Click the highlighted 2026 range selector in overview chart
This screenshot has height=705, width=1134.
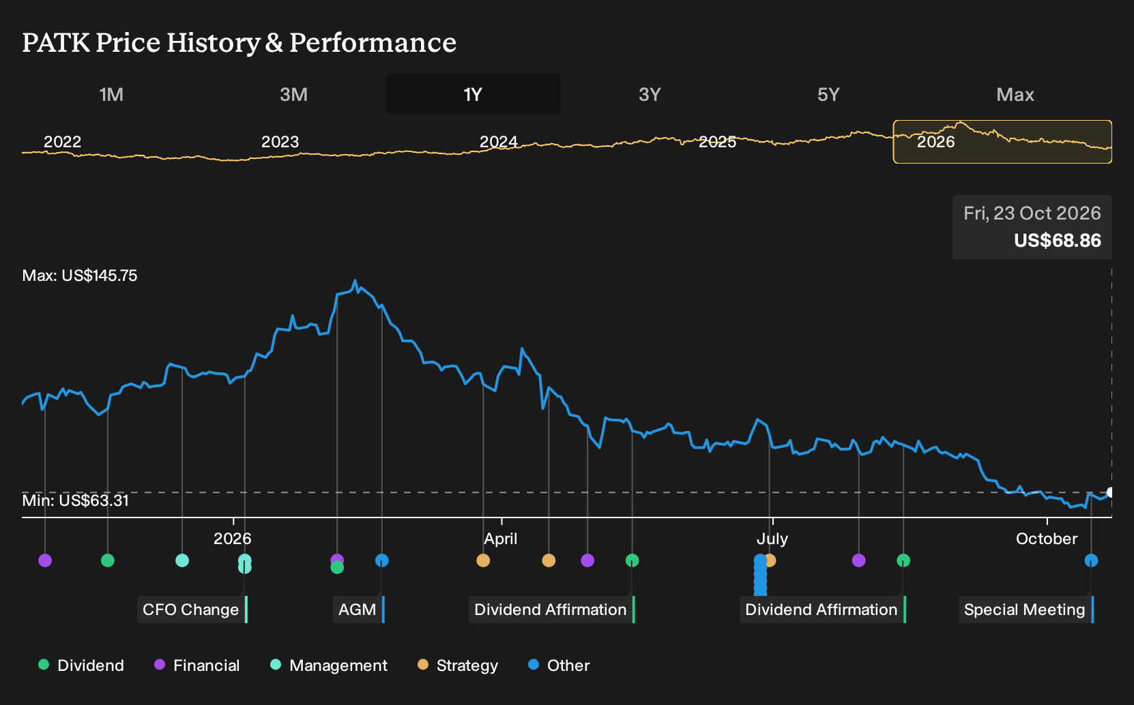(1002, 142)
